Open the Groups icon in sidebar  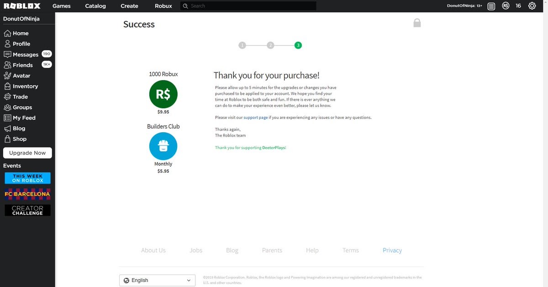coord(7,108)
